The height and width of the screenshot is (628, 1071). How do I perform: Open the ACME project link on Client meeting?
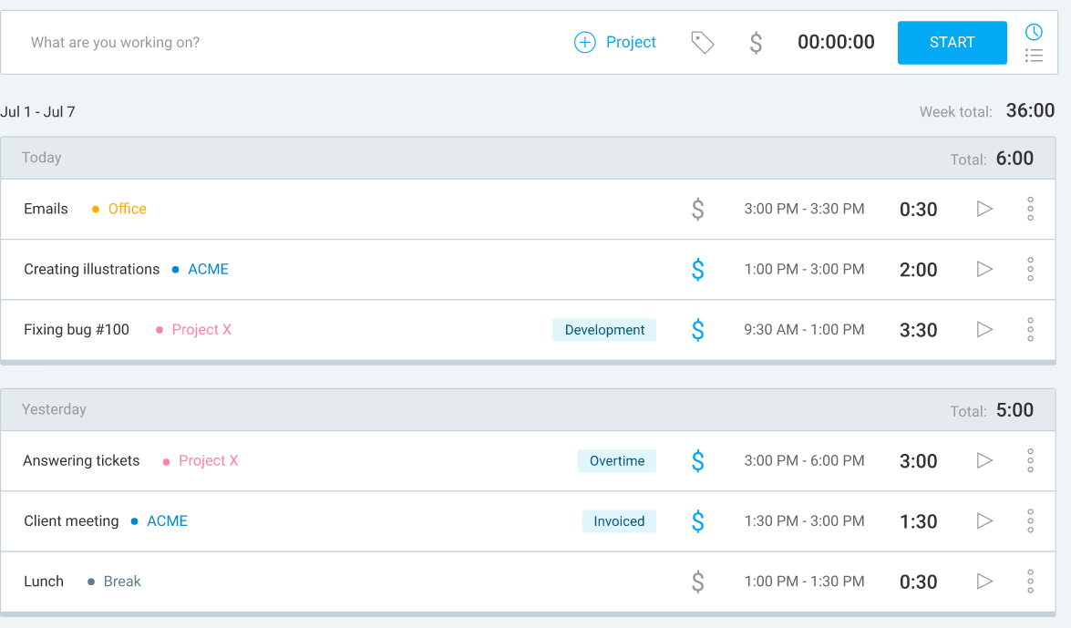168,520
